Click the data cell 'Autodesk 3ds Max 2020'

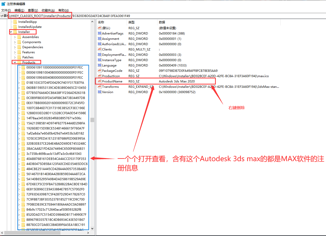(177, 81)
